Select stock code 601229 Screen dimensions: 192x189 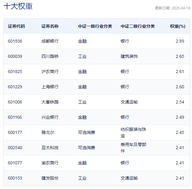tap(15, 87)
